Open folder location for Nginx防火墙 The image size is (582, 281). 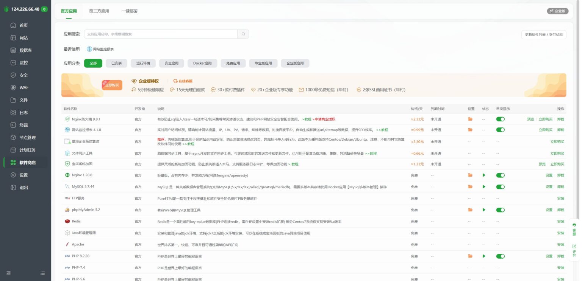tap(470, 119)
